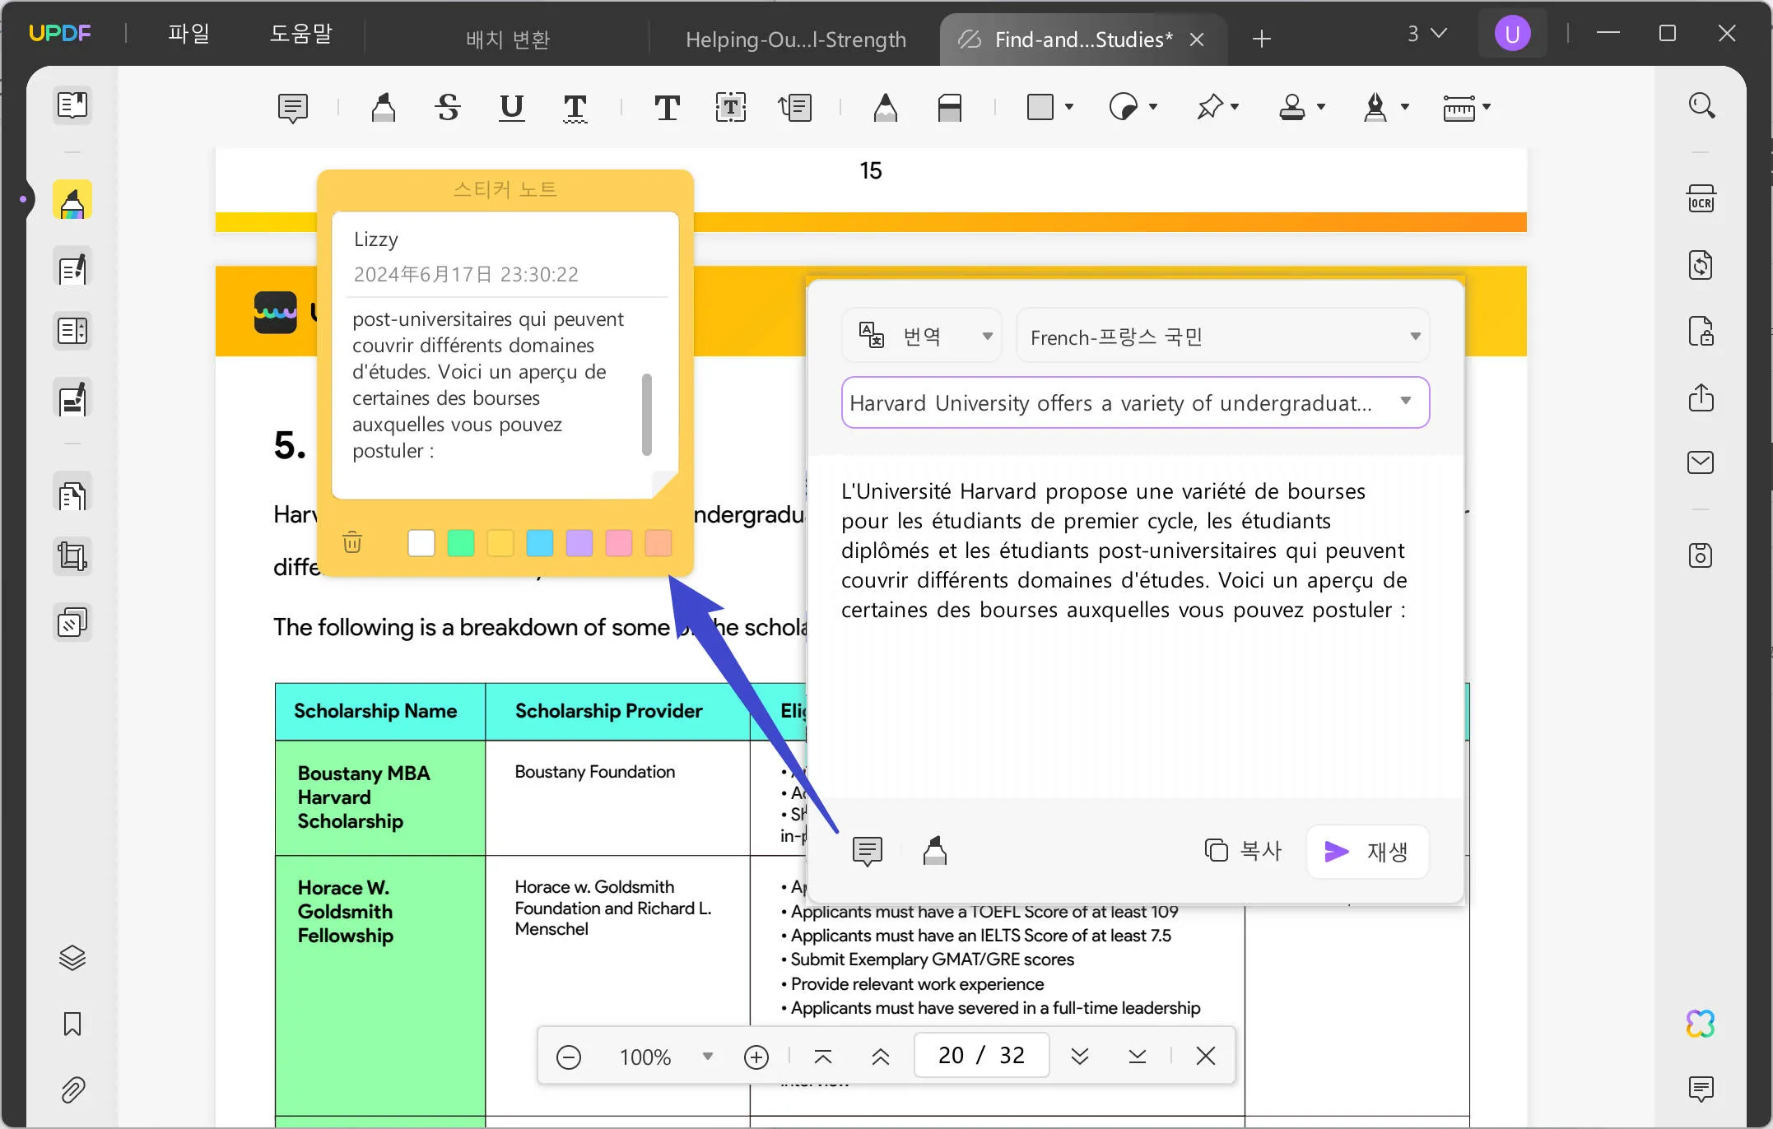Screen dimensions: 1773x1129
Task: Expand the pin tool dropdown
Action: (1235, 107)
